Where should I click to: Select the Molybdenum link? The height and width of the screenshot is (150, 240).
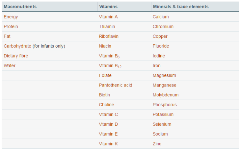click(165, 95)
